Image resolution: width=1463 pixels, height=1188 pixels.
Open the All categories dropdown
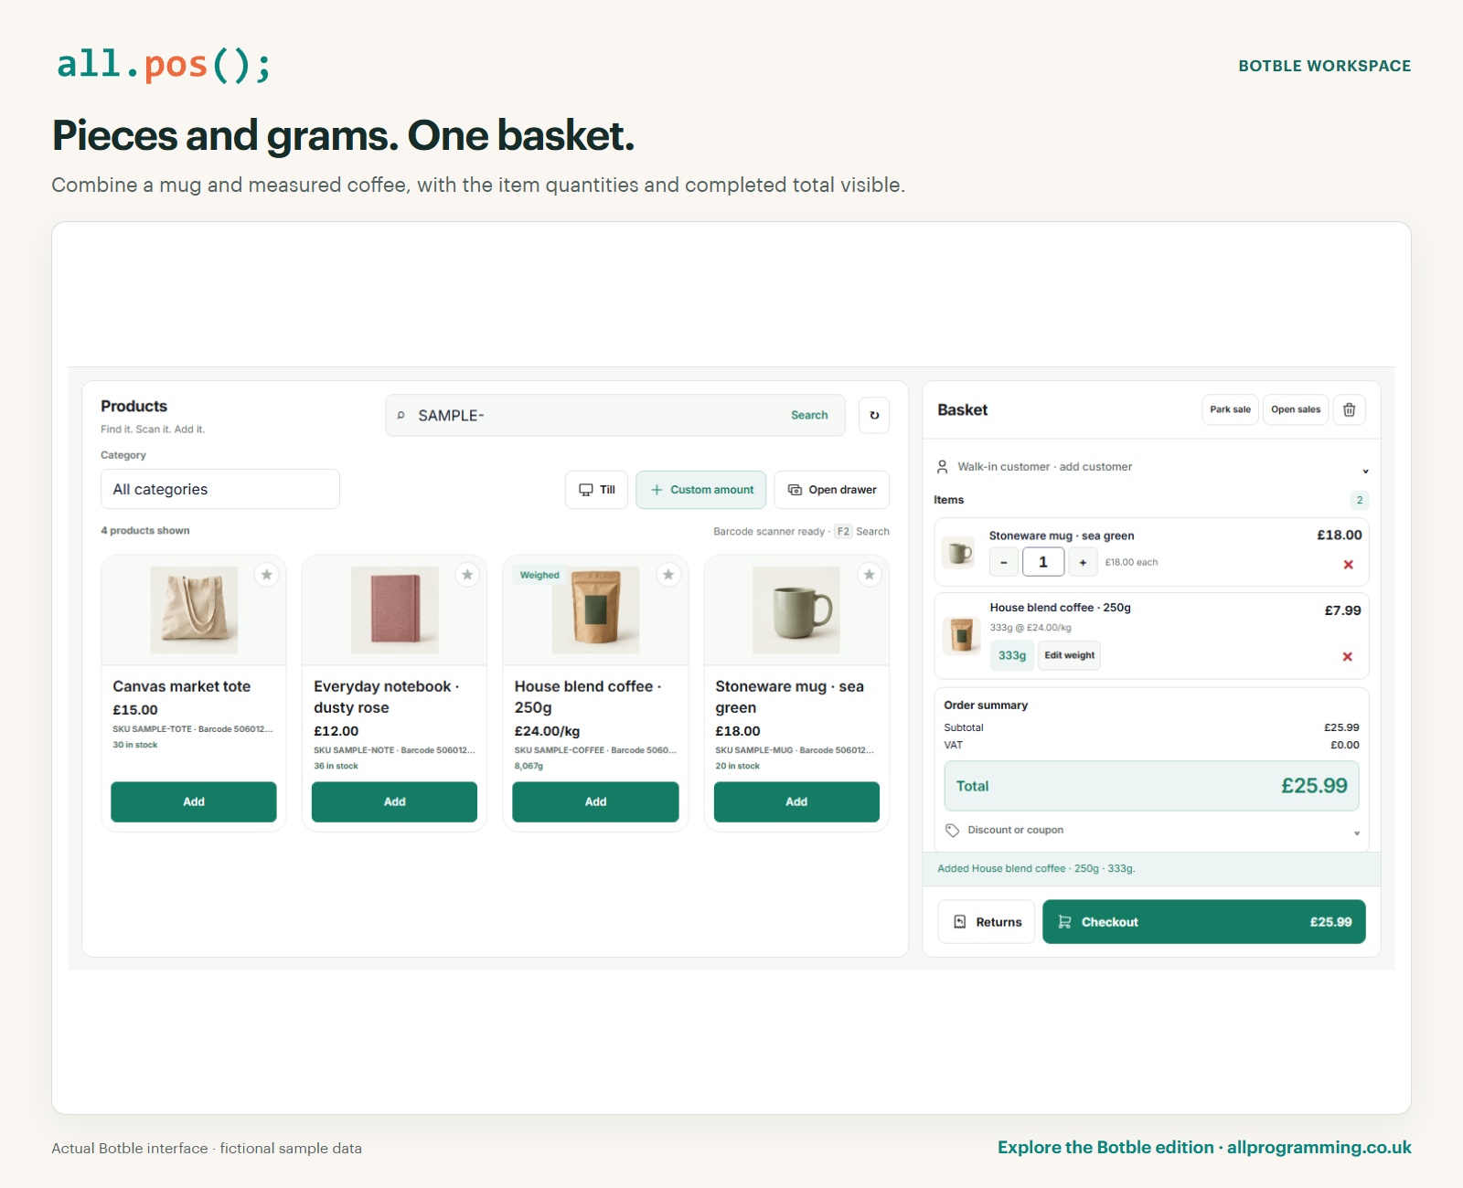(220, 489)
